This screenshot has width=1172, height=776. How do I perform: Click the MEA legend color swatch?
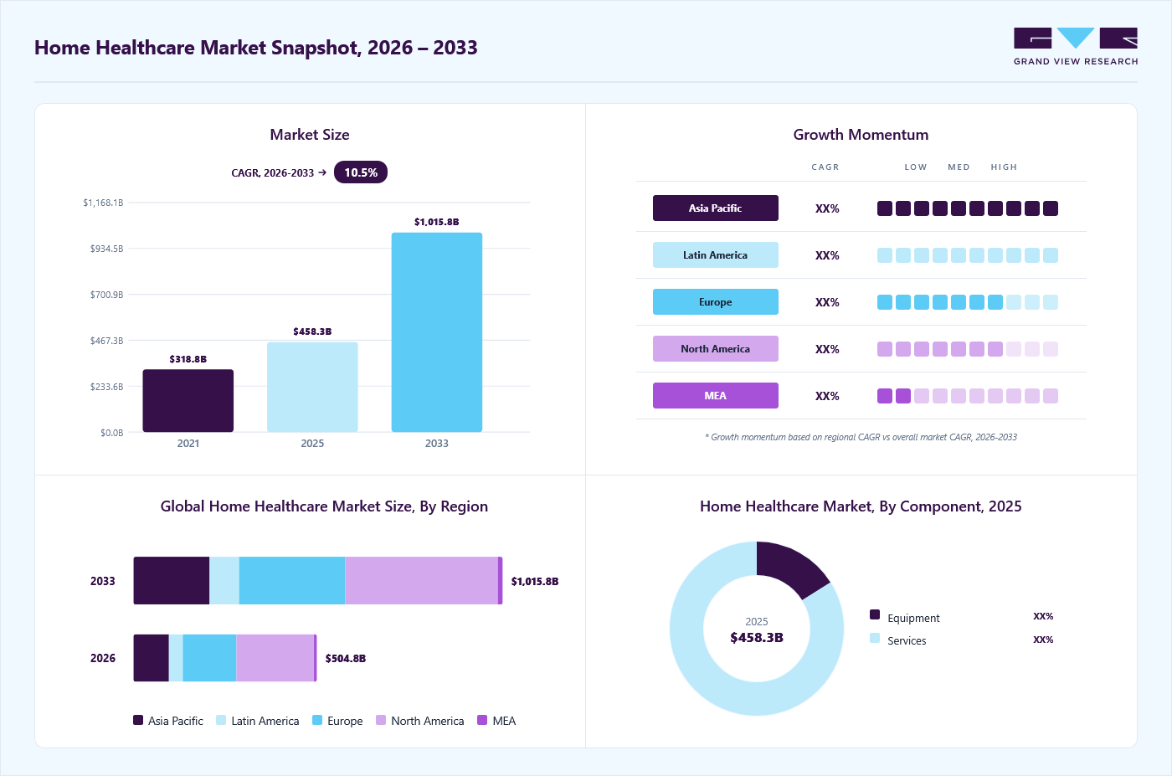point(482,720)
